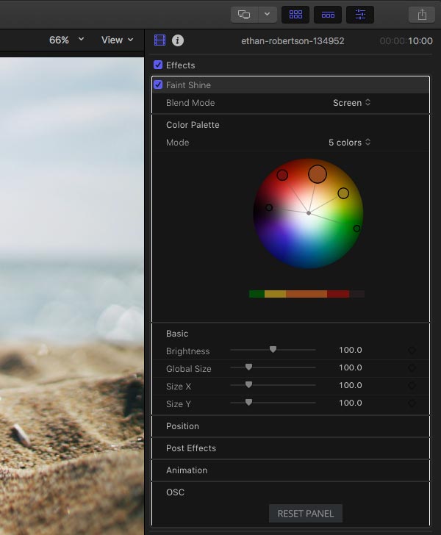
Task: Open the Blend Mode Screen dropdown
Action: pos(351,103)
